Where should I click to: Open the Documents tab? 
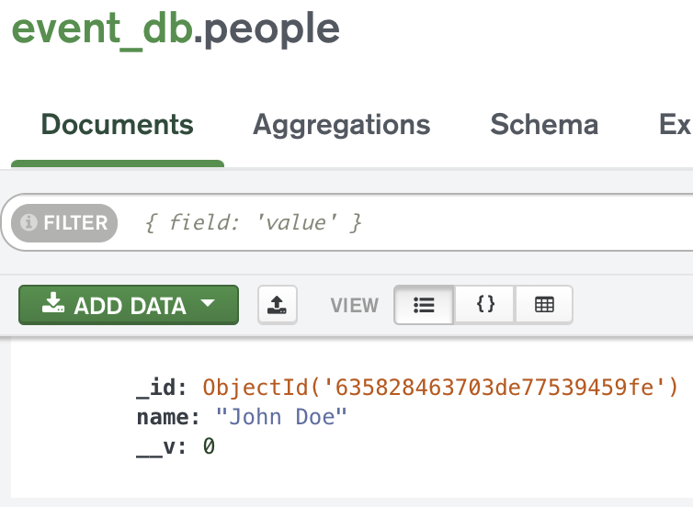(x=118, y=125)
